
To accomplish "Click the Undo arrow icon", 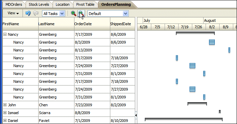I will click(28, 13).
